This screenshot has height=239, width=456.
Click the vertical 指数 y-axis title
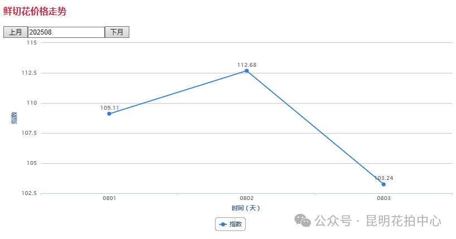(14, 118)
